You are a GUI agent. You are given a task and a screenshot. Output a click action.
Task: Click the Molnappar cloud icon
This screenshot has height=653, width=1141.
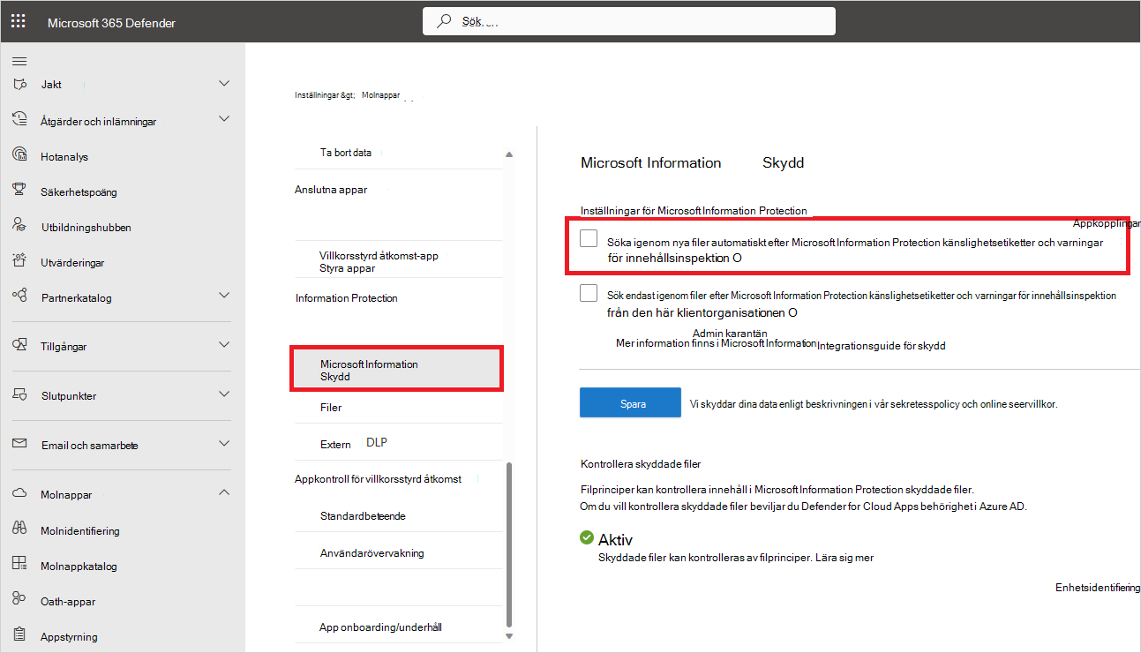19,494
